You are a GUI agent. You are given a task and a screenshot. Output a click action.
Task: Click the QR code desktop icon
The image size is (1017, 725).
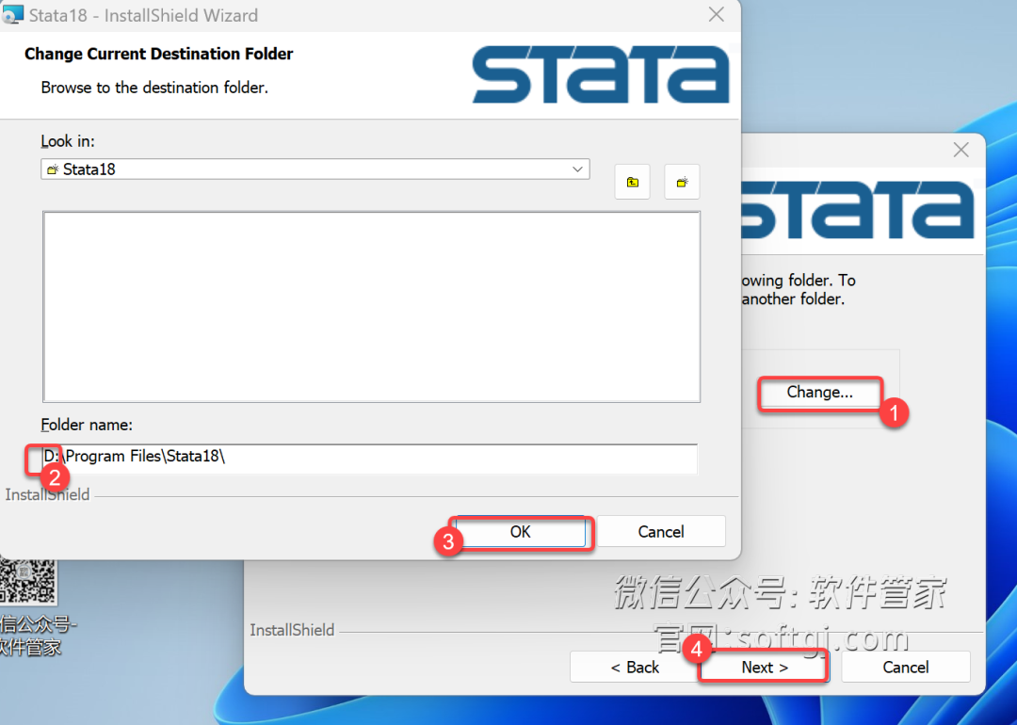(x=27, y=582)
